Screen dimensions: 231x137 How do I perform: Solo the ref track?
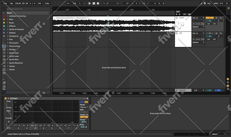click(x=216, y=33)
